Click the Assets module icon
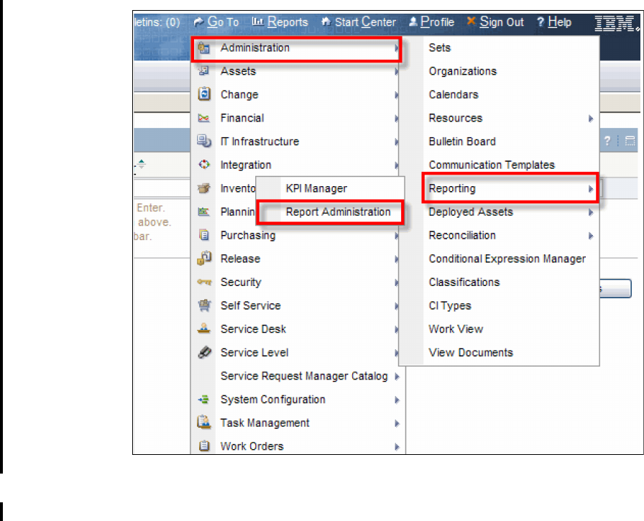Image resolution: width=644 pixels, height=521 pixels. pos(204,71)
